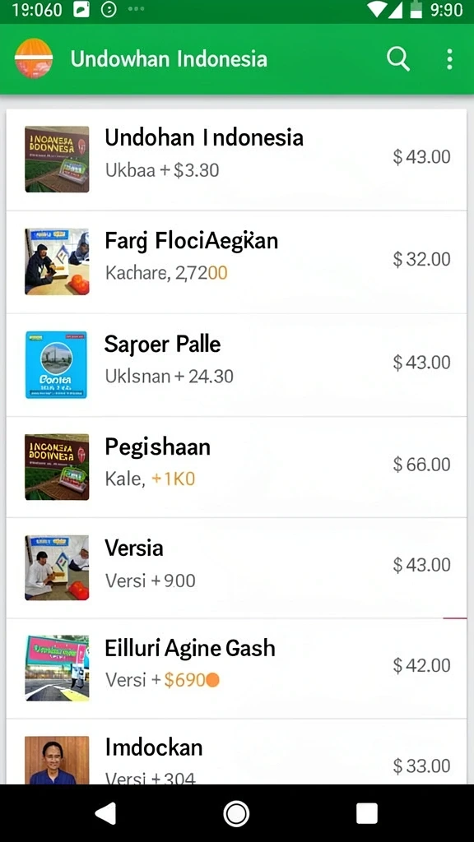This screenshot has width=474, height=842.
Task: Tap the $66.00 price for Pegishaan
Action: [x=422, y=465]
